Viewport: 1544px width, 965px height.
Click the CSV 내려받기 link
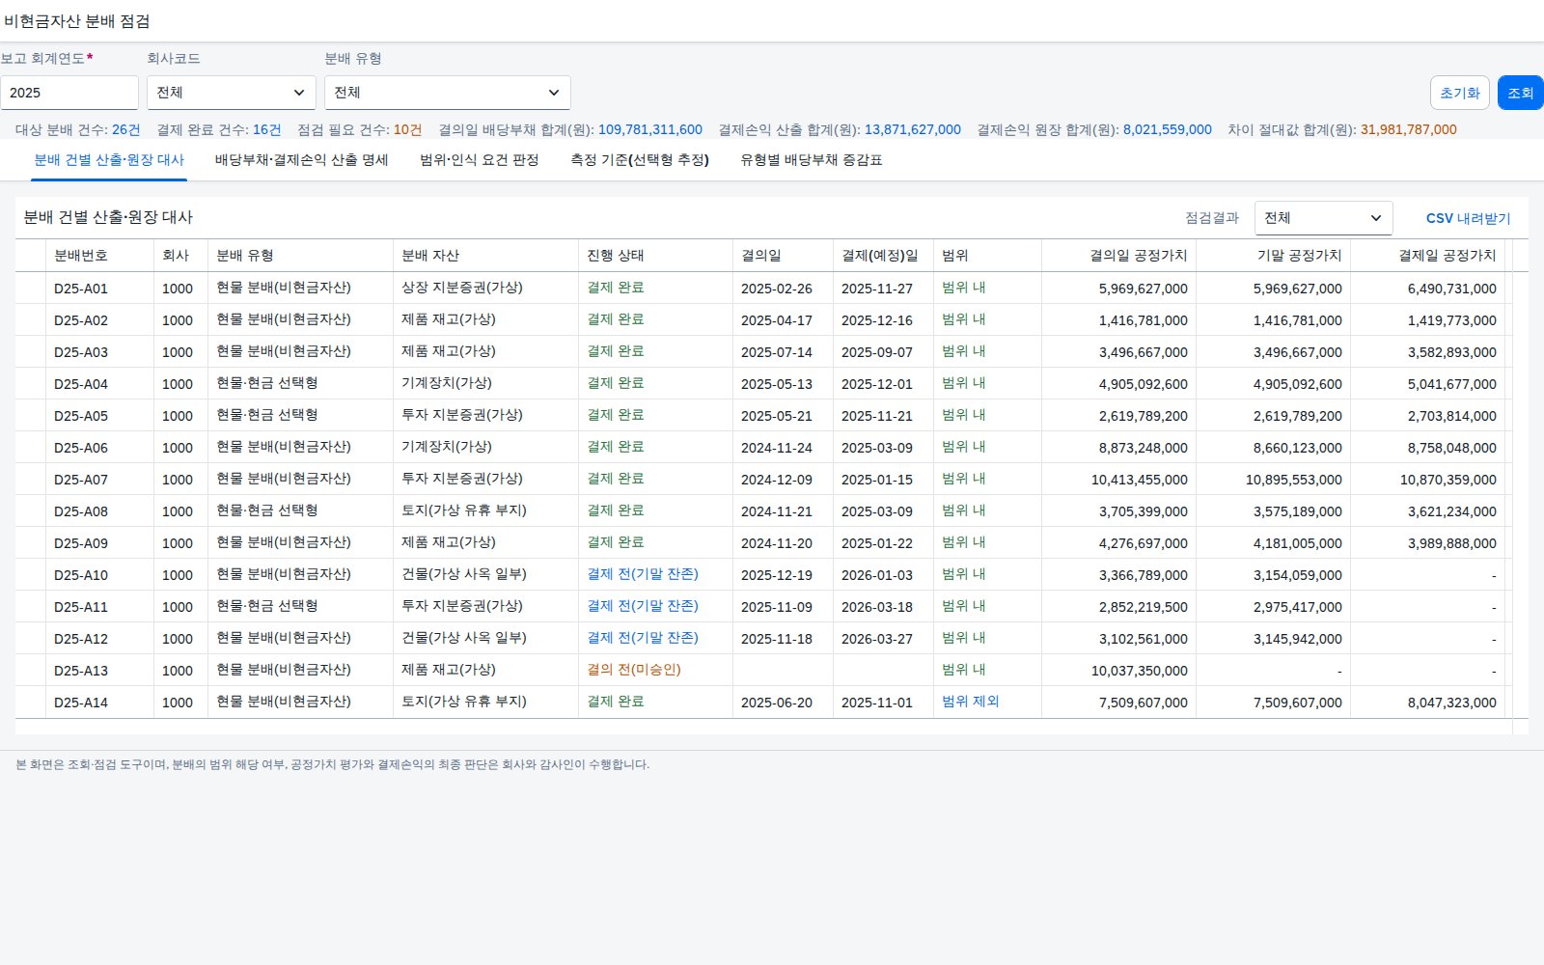1469,218
